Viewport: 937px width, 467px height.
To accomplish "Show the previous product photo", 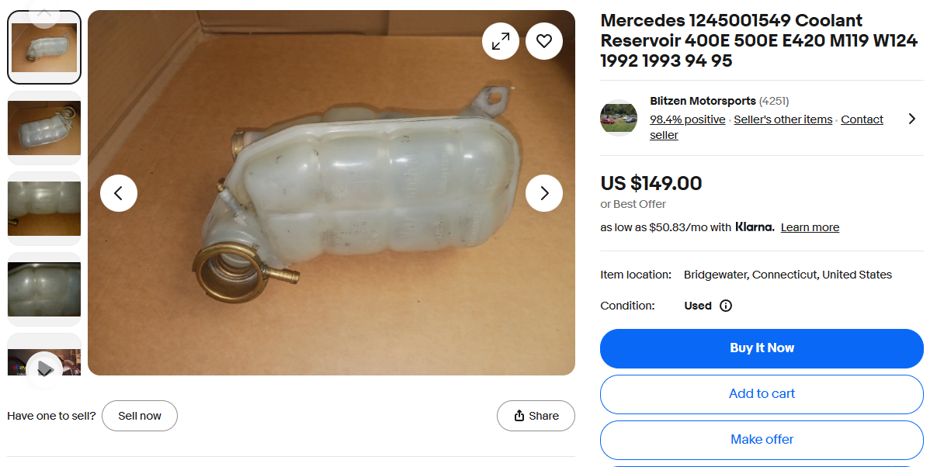I will coord(119,193).
